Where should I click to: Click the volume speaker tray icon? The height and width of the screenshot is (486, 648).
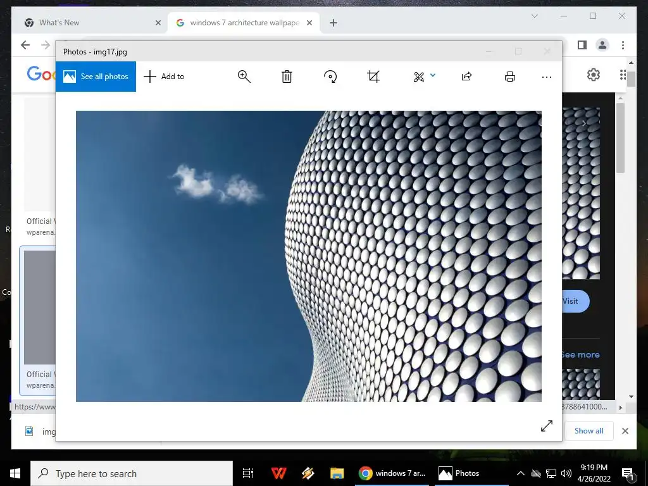coord(566,473)
